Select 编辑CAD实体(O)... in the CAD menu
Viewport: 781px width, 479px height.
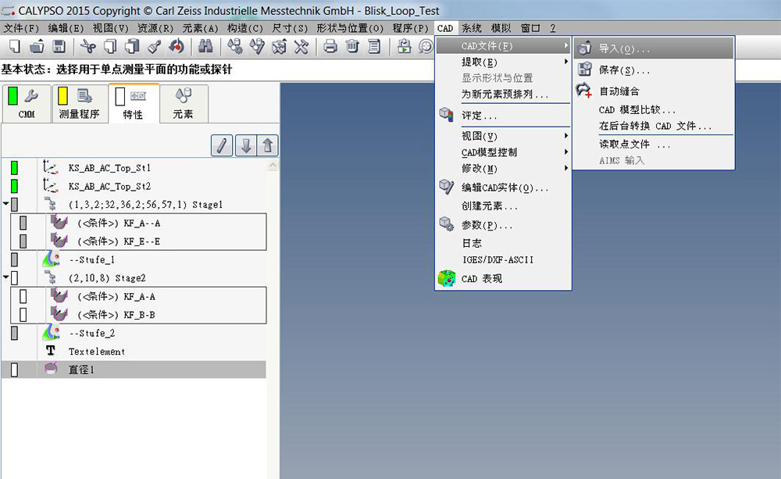coord(503,188)
